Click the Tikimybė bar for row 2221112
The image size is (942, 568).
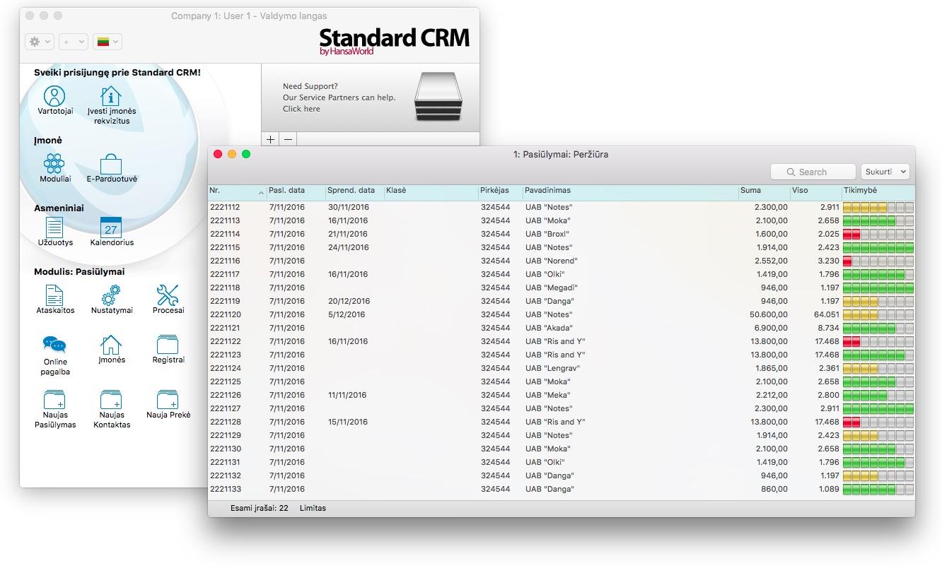(x=878, y=207)
